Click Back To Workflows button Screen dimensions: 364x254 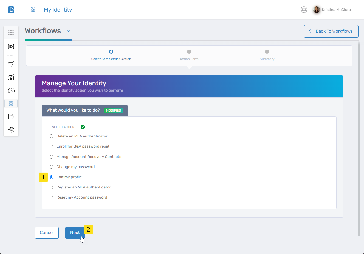click(331, 31)
